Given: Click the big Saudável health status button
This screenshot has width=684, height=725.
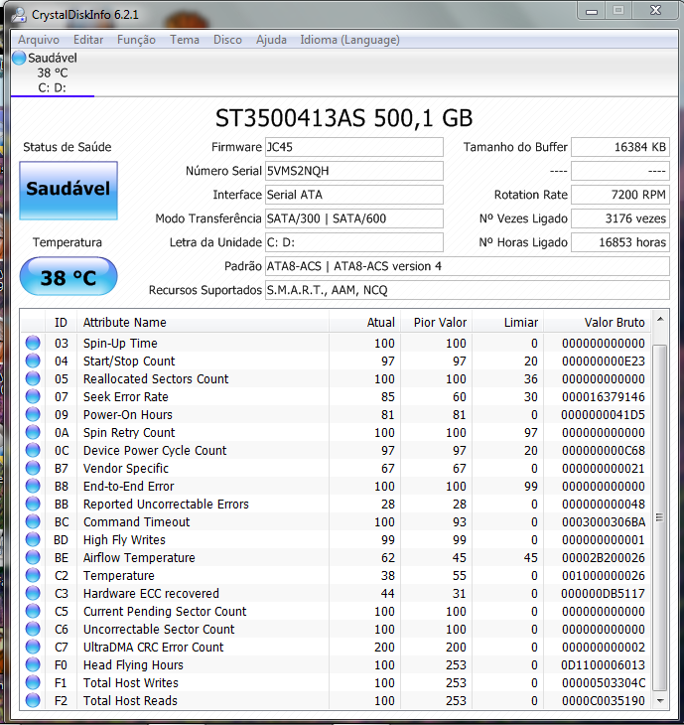Looking at the screenshot, I should tap(68, 191).
